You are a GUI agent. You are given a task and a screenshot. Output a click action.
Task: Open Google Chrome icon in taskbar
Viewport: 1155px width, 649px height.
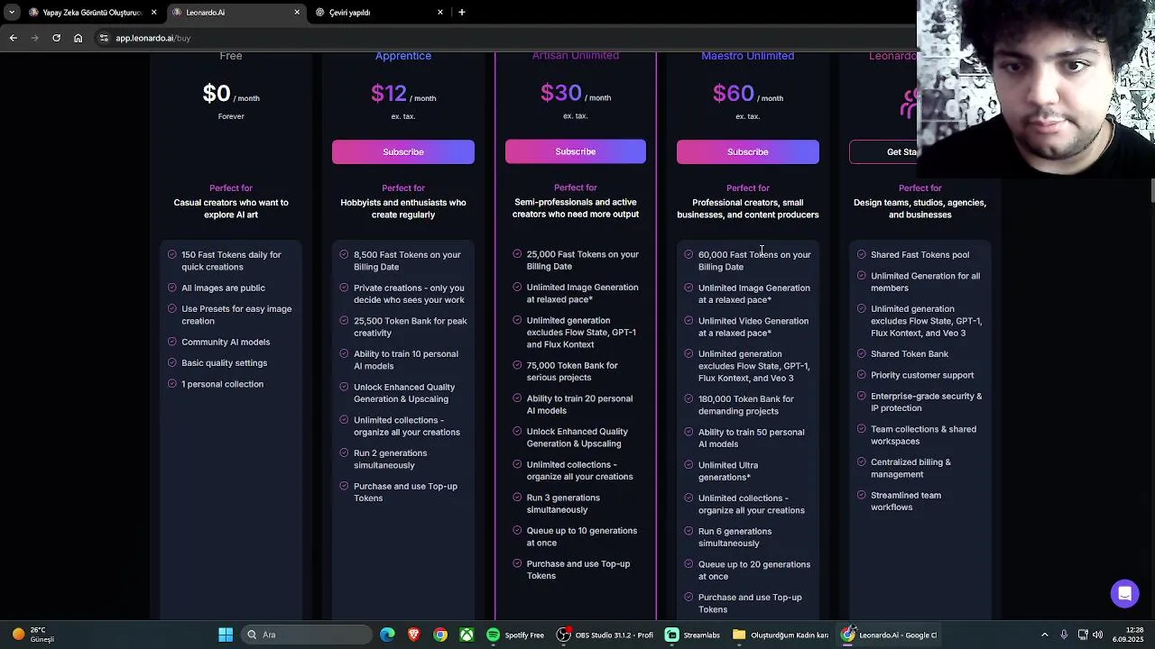tap(440, 635)
